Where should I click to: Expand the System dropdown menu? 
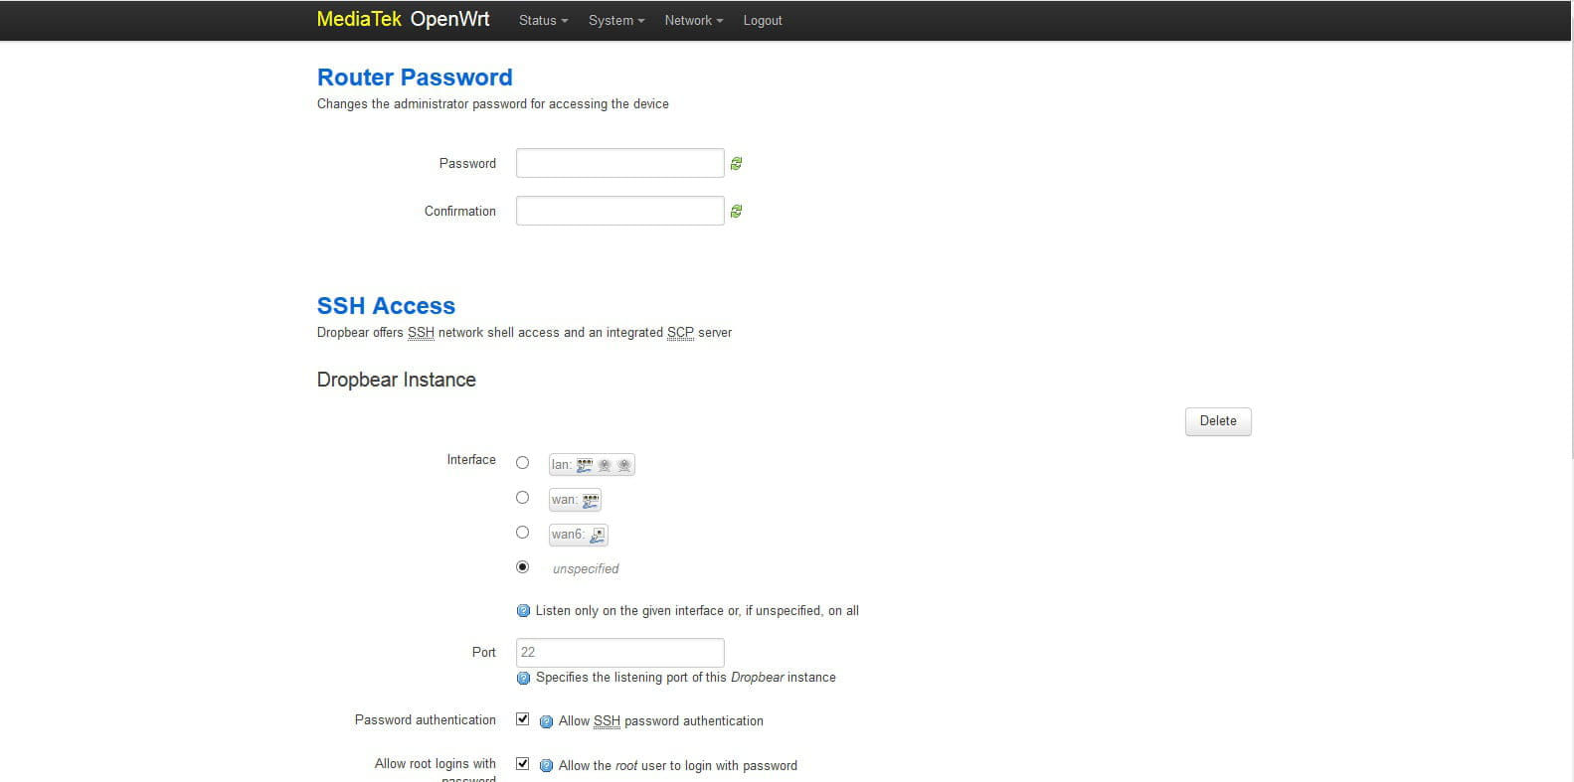point(616,20)
